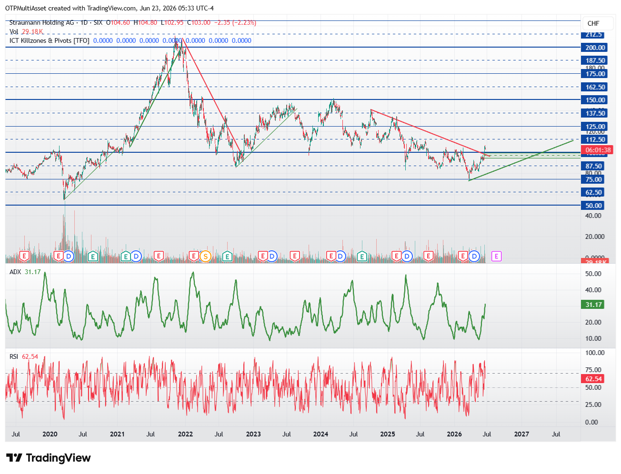Viewport: 621px width, 474px height.
Task: Toggle the ADX indicator legend label
Action: [x=16, y=272]
